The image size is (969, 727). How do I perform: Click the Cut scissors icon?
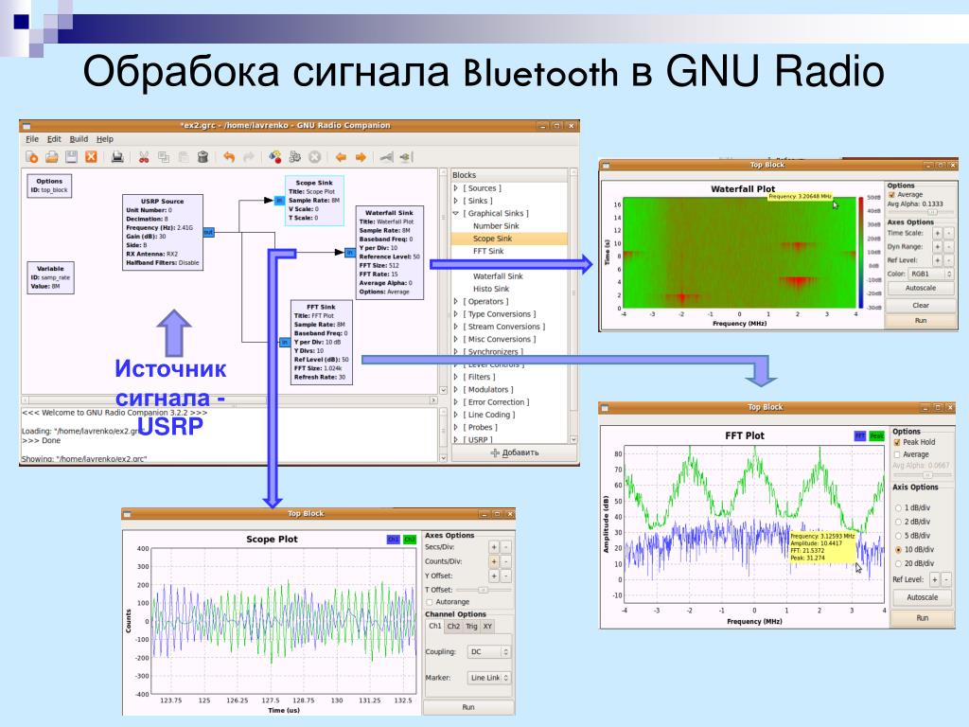point(144,157)
